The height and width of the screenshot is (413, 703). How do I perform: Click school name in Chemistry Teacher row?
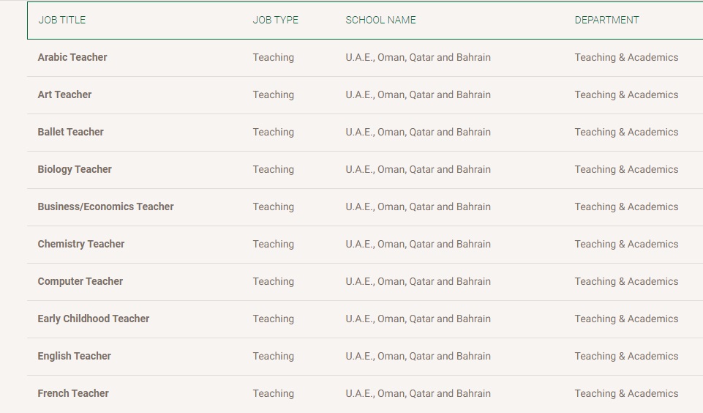418,244
